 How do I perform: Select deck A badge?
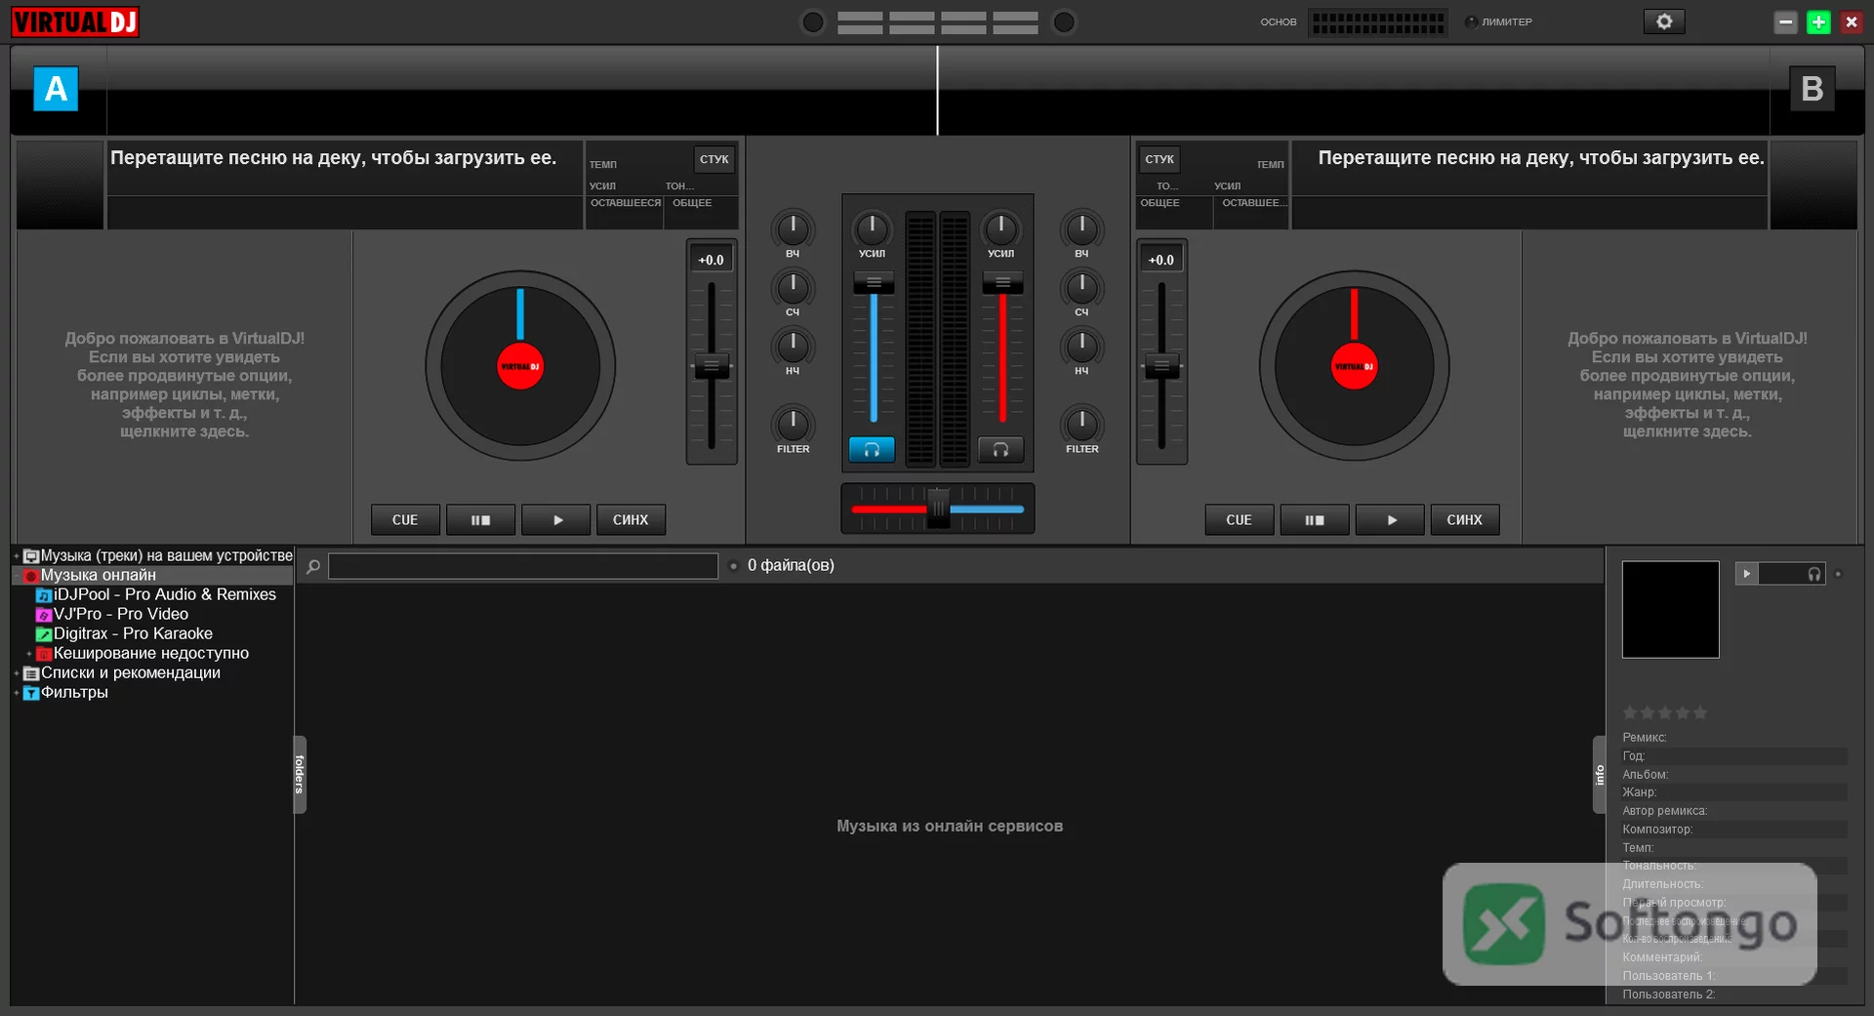point(56,89)
